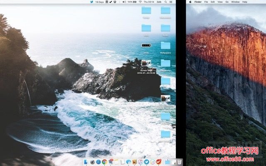Select the Wallpapers folder on desktop
This screenshot has width=266, height=166.
click(x=165, y=46)
